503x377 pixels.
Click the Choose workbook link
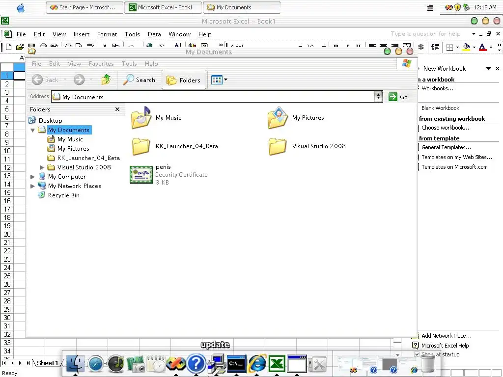[x=445, y=128]
